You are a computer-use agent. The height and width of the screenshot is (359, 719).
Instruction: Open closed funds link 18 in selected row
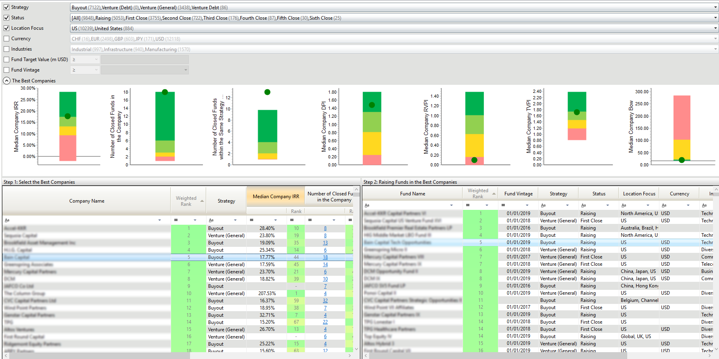(x=325, y=257)
